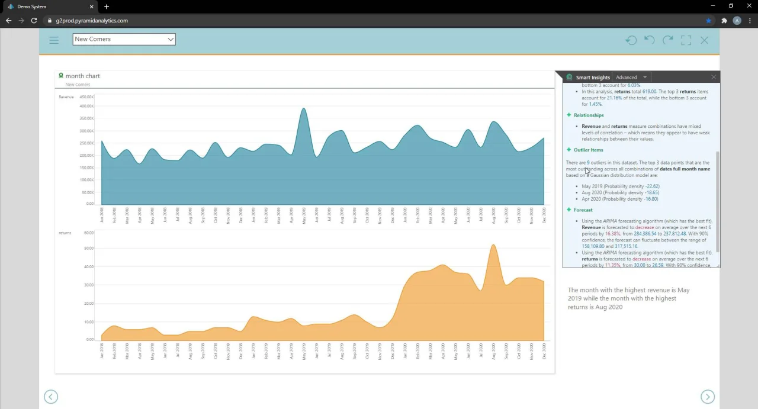Image resolution: width=758 pixels, height=409 pixels.
Task: Open the browser profile avatar
Action: tap(737, 21)
